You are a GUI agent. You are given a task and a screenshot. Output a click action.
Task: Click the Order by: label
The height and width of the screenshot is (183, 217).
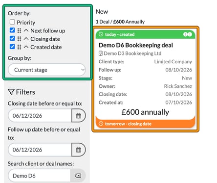point(19,13)
